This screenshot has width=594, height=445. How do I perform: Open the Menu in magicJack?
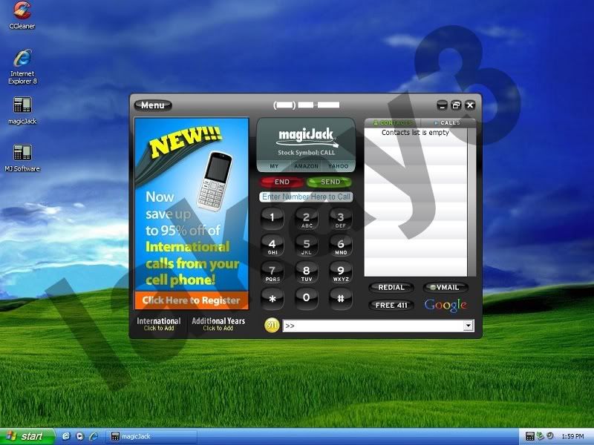pos(152,105)
